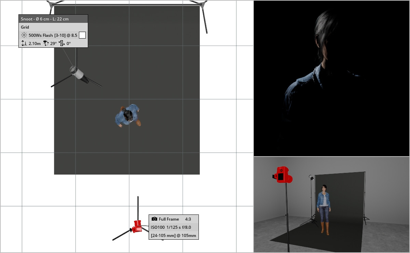Click the 3D studio scene view
The image size is (410, 253).
tap(331, 205)
